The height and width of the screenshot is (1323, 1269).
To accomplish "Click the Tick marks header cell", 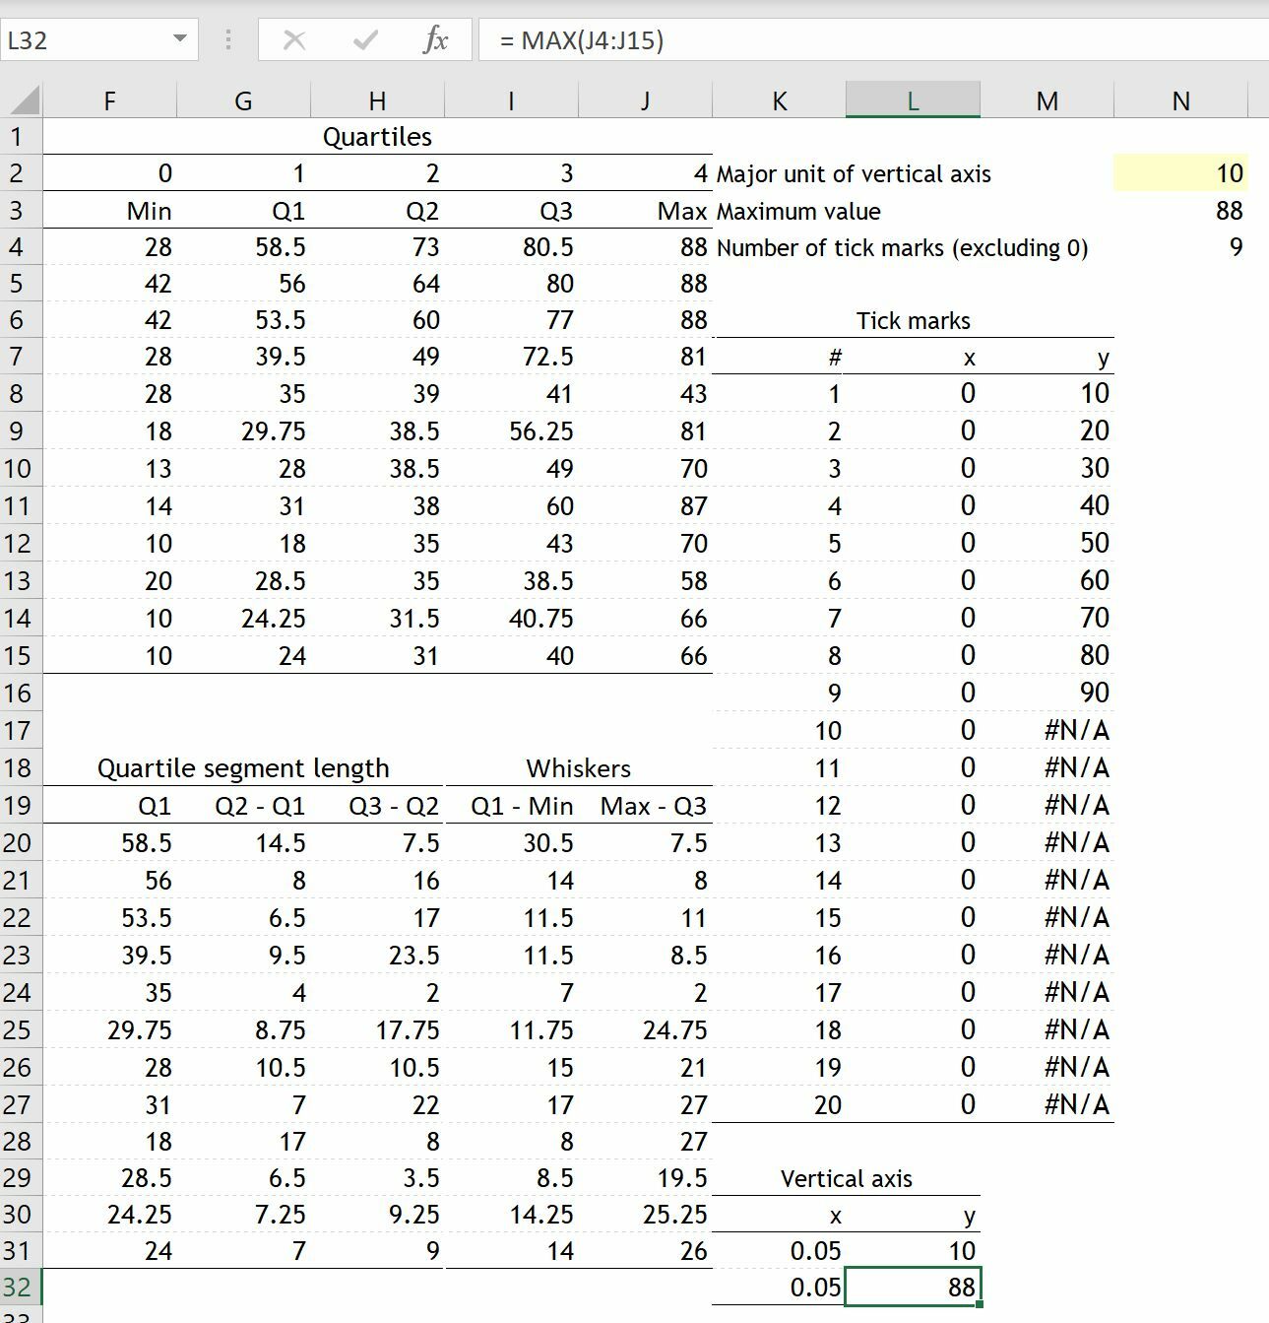I will tap(913, 319).
